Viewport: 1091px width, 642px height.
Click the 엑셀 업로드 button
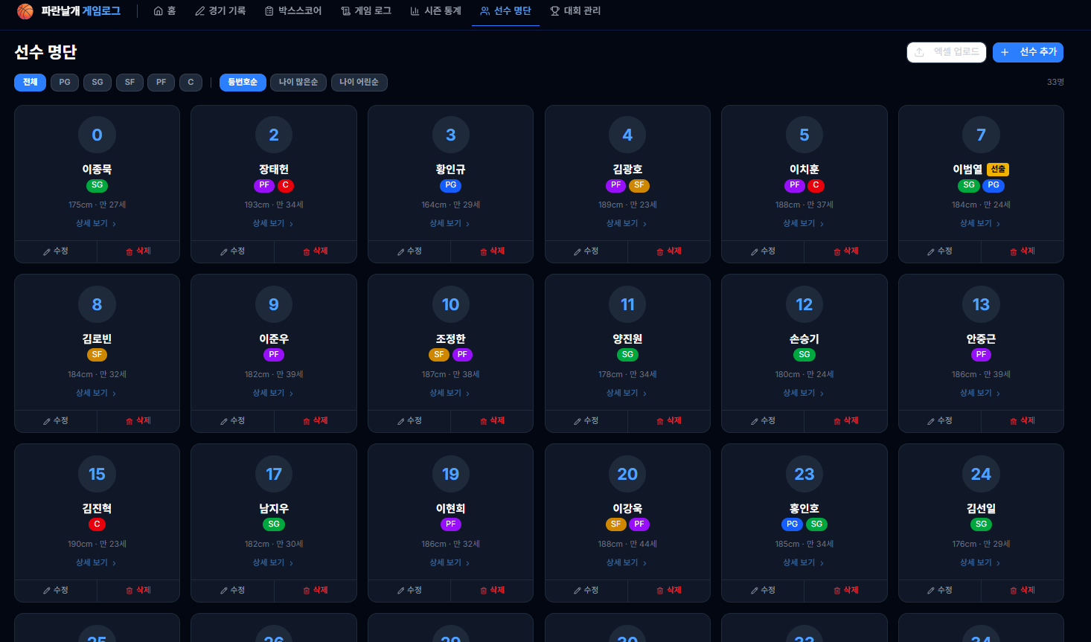click(946, 52)
